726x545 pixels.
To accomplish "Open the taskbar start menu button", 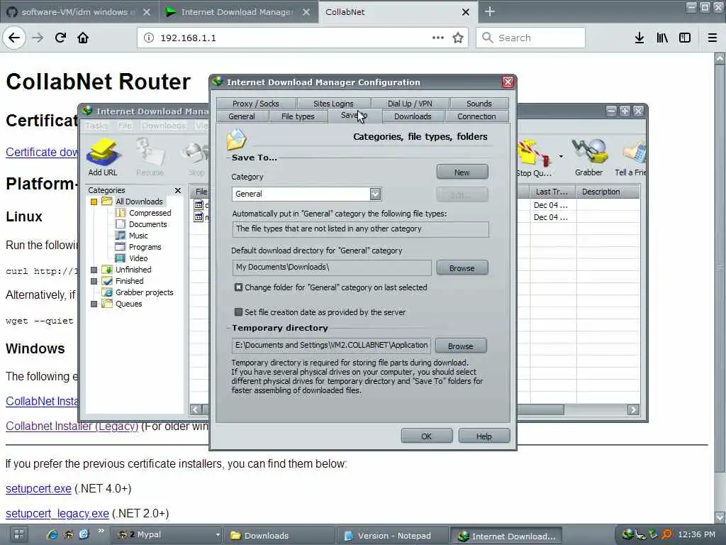I will 19,534.
